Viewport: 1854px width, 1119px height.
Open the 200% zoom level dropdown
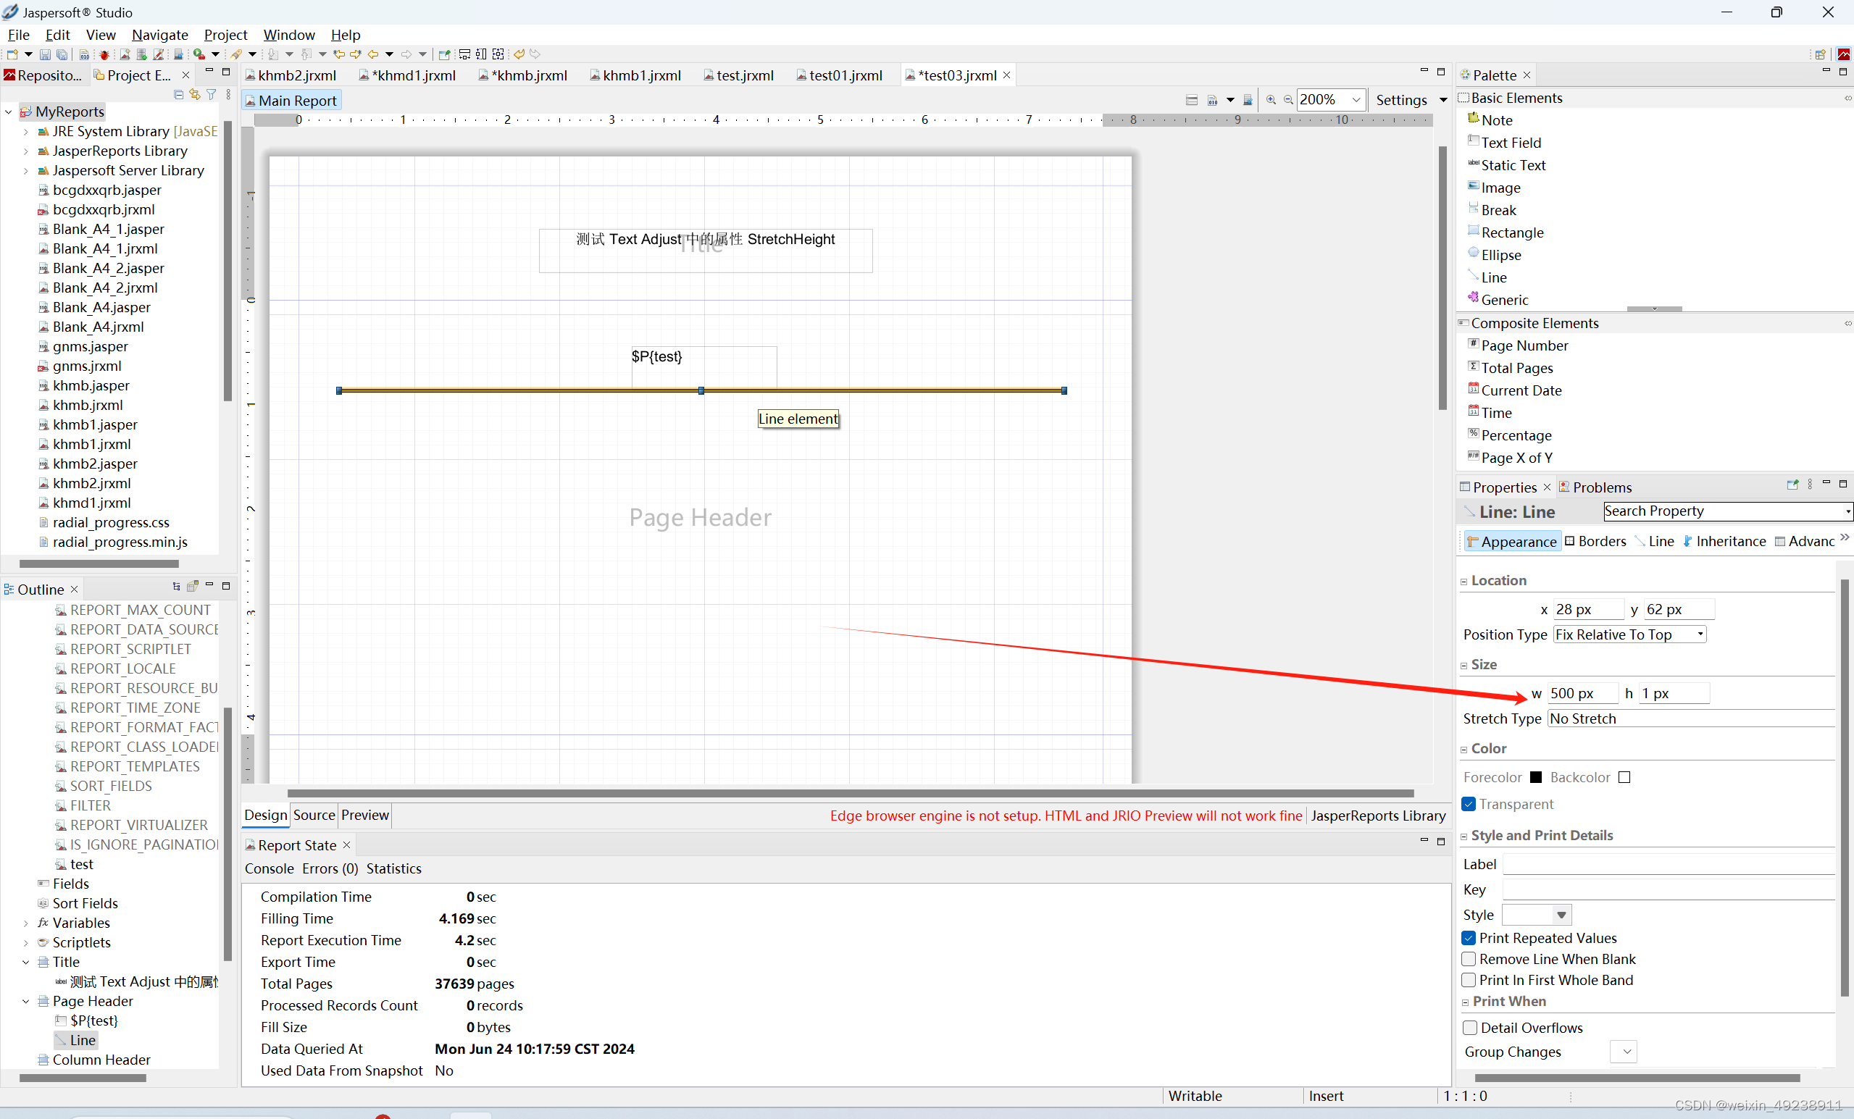1356,100
